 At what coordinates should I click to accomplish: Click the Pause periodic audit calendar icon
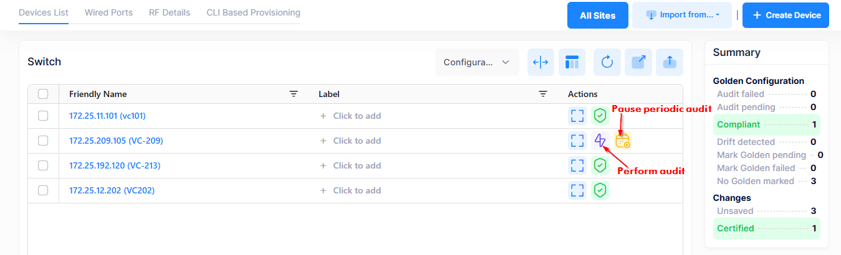[x=623, y=141]
